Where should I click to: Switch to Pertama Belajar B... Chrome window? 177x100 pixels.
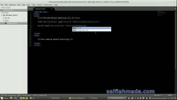pyautogui.click(x=77, y=98)
